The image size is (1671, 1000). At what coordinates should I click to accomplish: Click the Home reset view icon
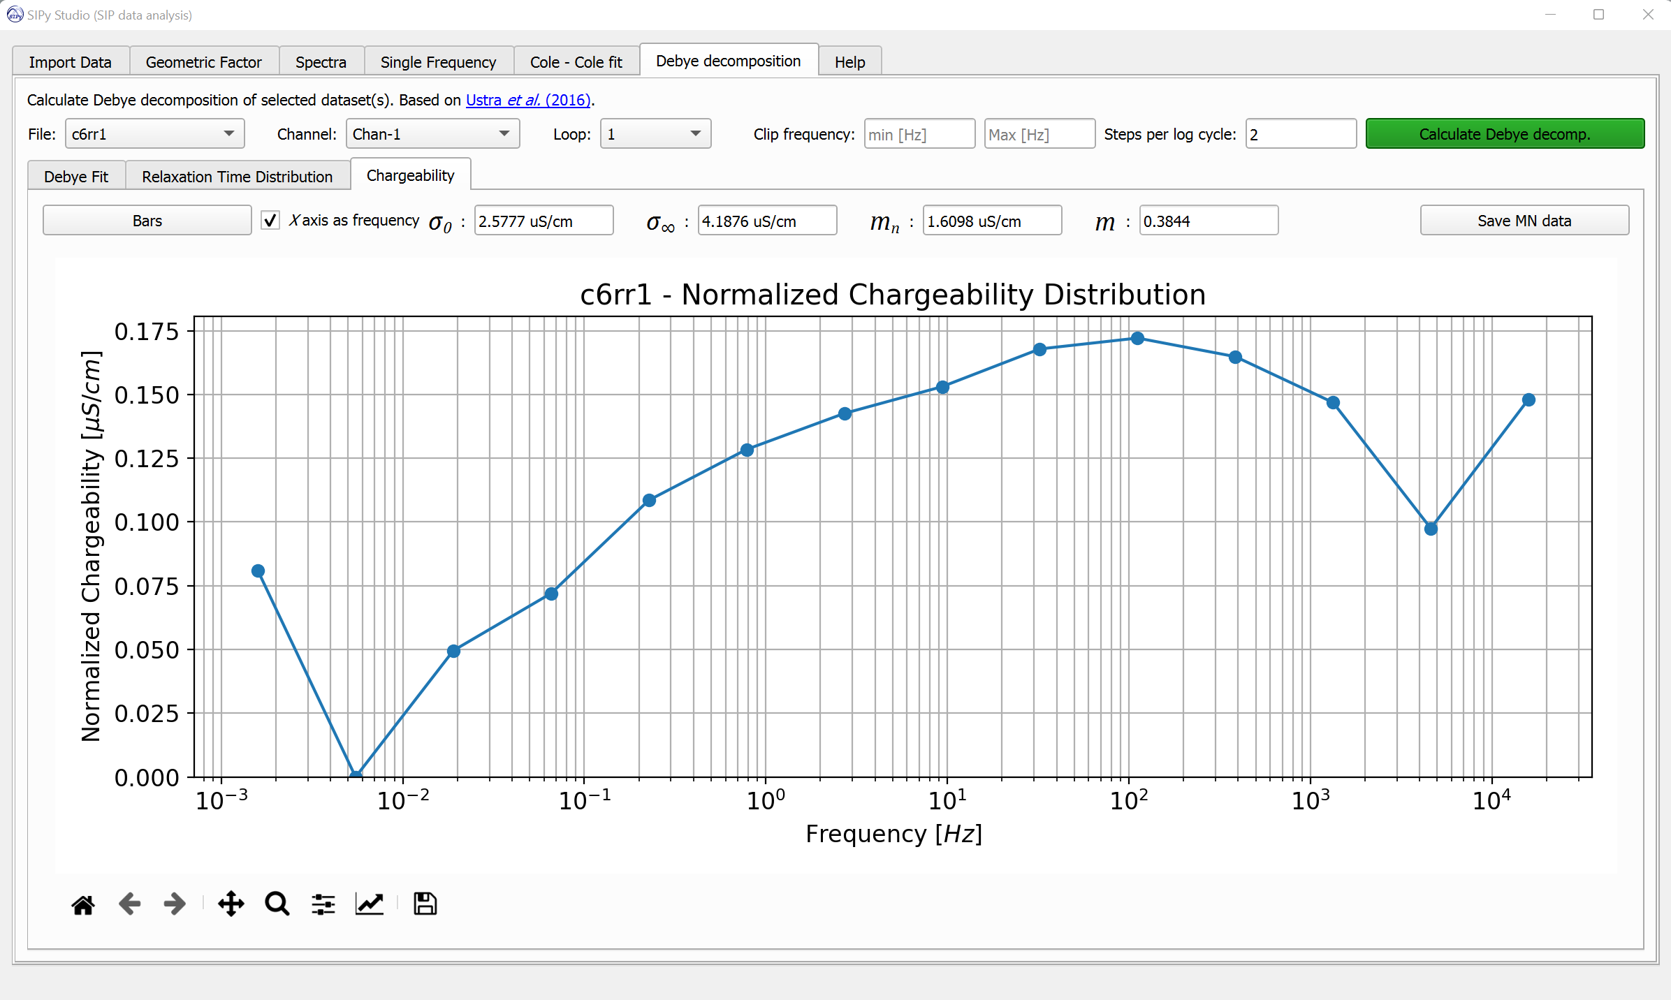83,904
